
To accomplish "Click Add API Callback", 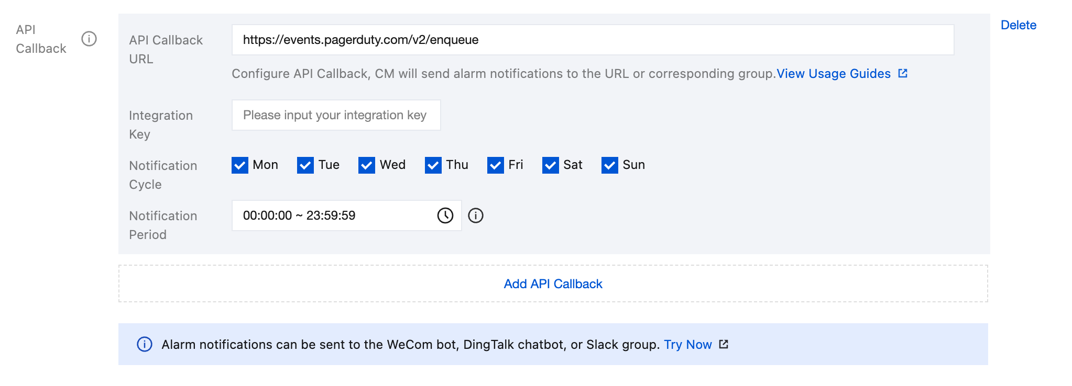I will tap(553, 284).
